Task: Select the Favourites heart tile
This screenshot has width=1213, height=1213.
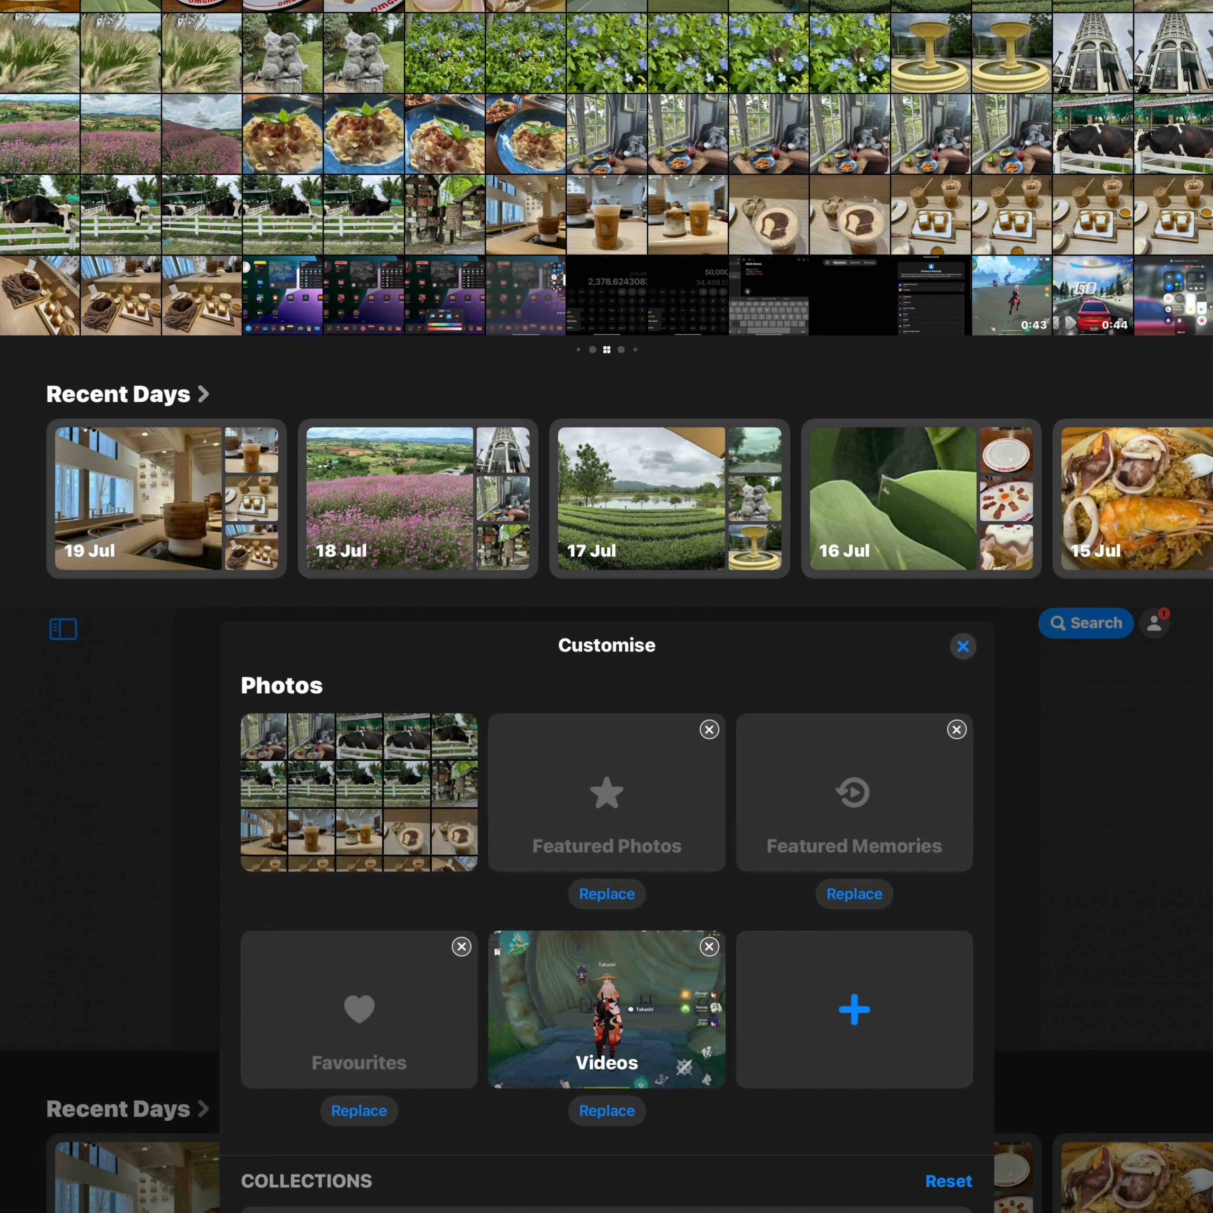Action: (359, 1009)
